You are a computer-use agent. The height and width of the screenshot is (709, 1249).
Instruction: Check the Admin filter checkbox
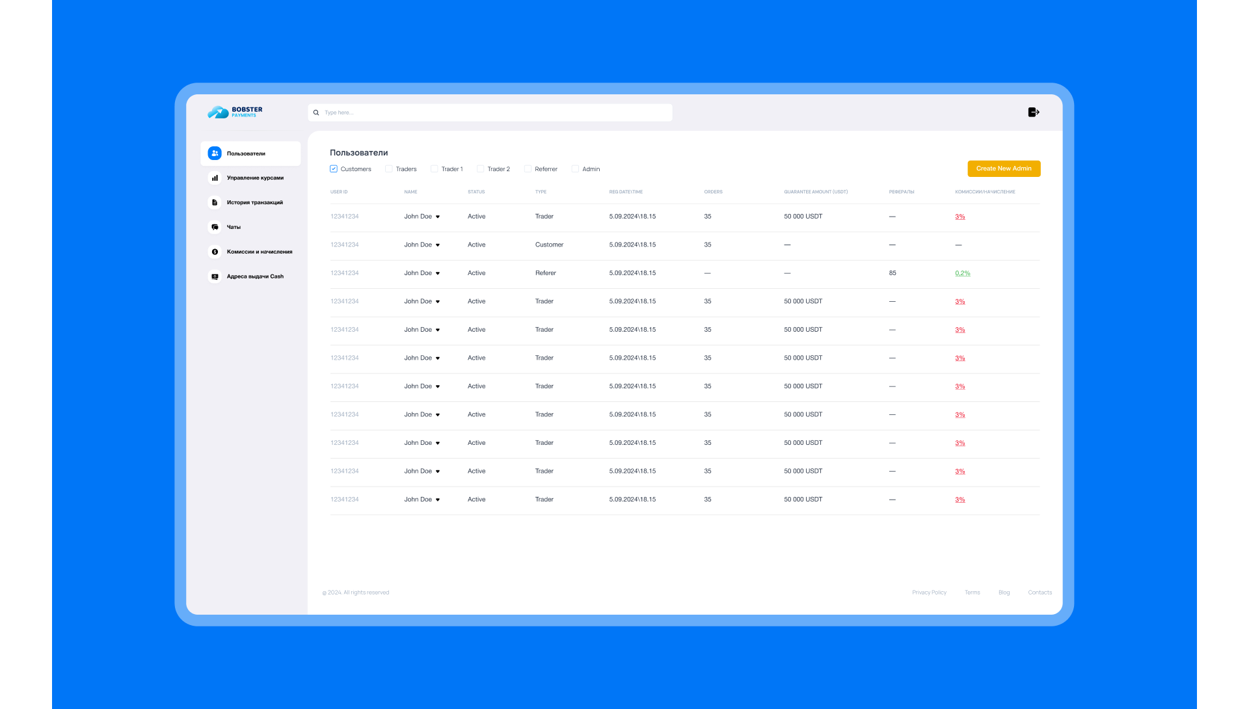pos(575,169)
